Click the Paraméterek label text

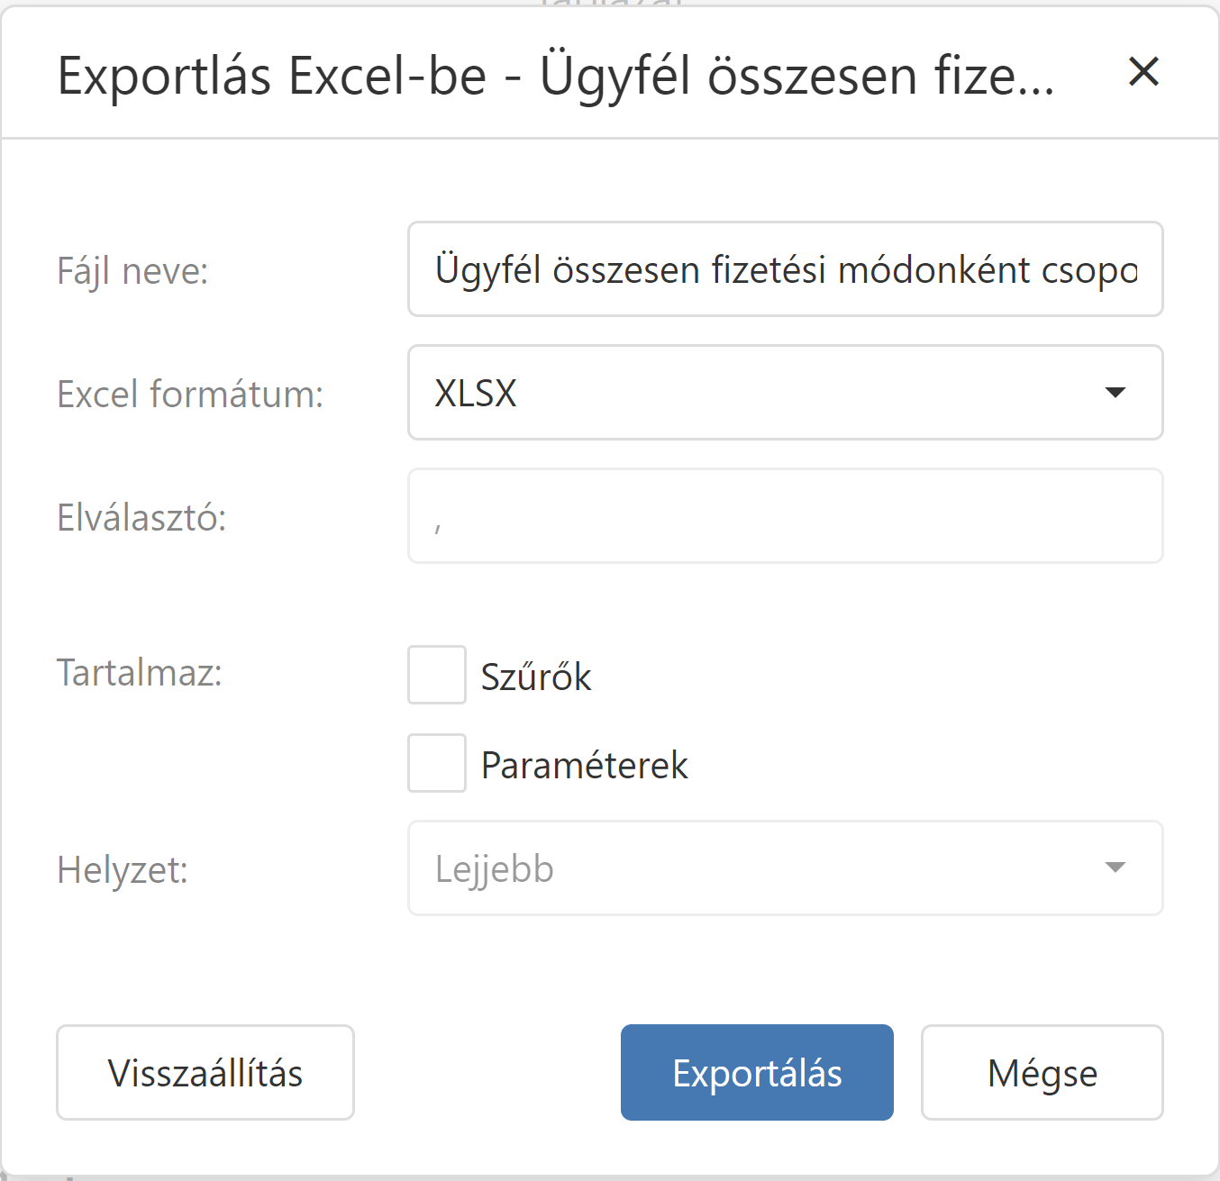point(584,766)
